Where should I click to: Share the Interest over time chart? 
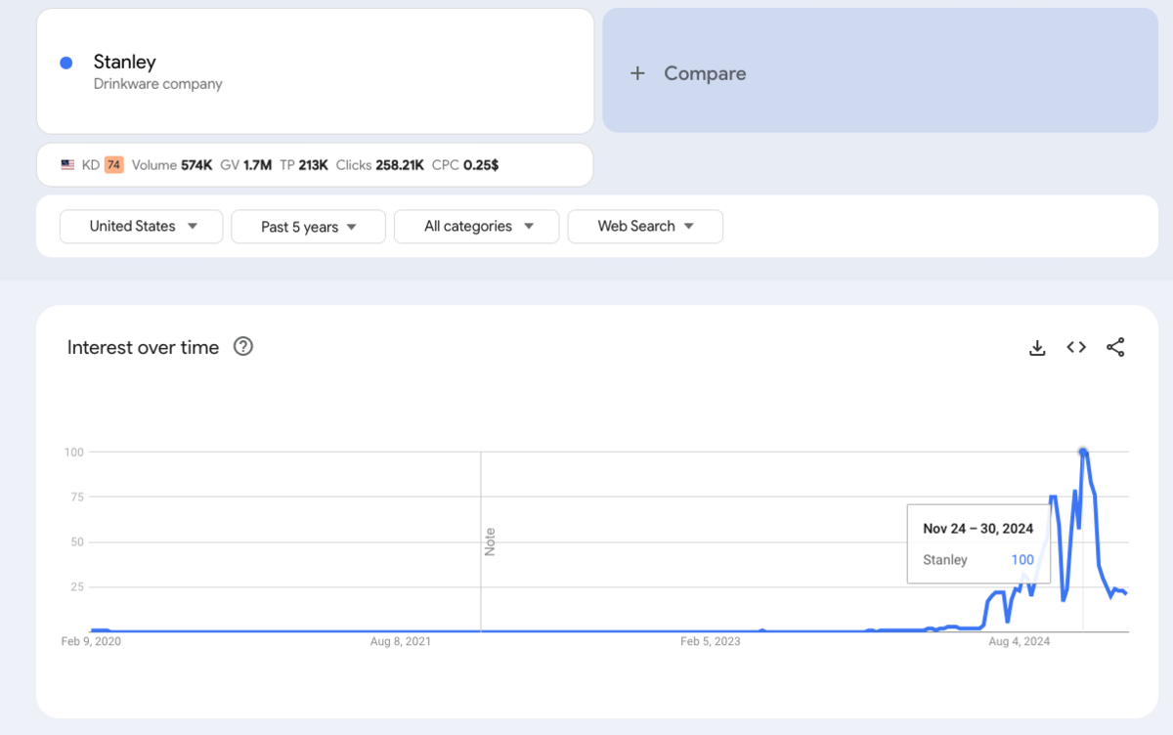tap(1115, 347)
